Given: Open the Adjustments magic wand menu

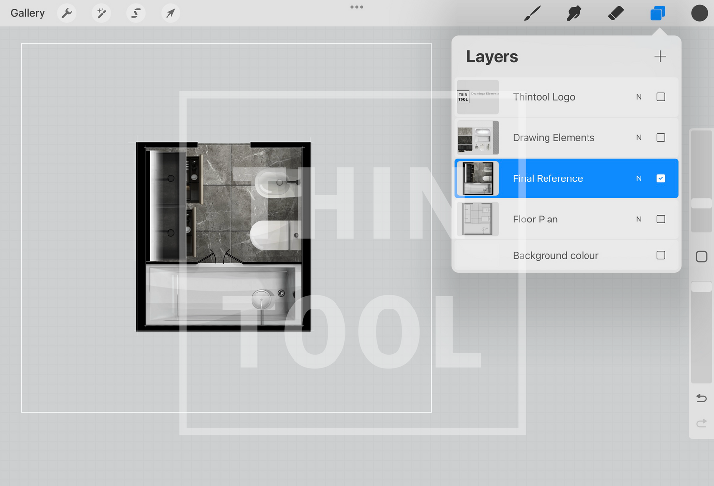Looking at the screenshot, I should [101, 13].
